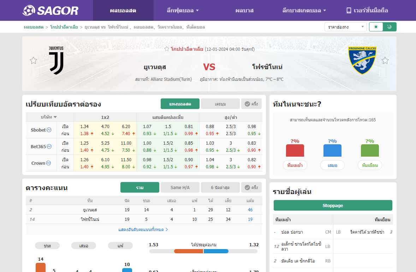
Task: Vote เสมอ draw result
Action: pos(332,165)
